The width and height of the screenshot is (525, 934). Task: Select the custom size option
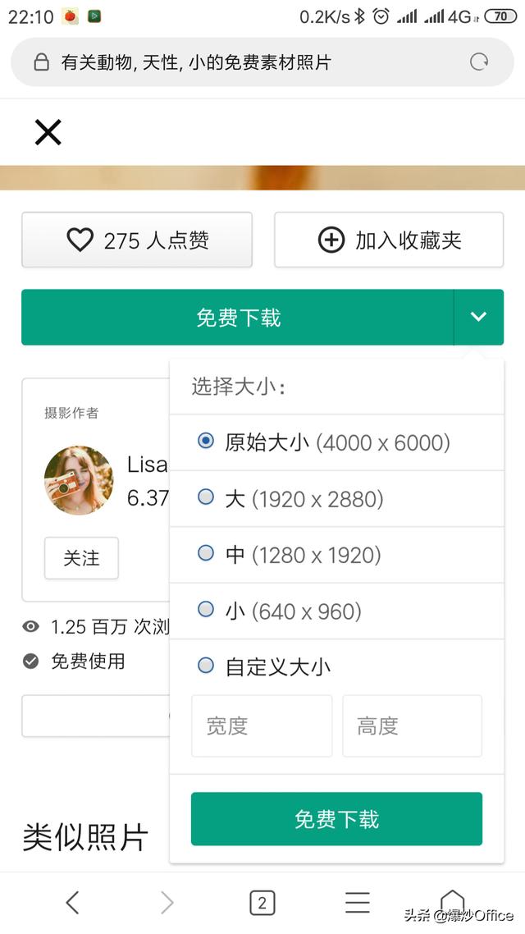(206, 666)
